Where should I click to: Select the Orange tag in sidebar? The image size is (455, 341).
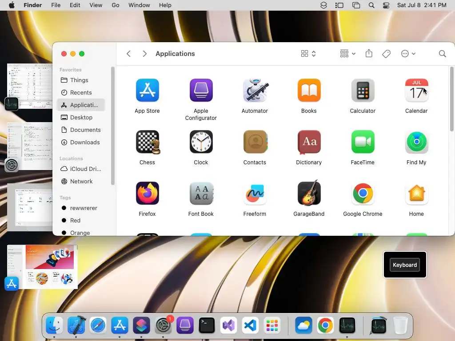tap(81, 232)
